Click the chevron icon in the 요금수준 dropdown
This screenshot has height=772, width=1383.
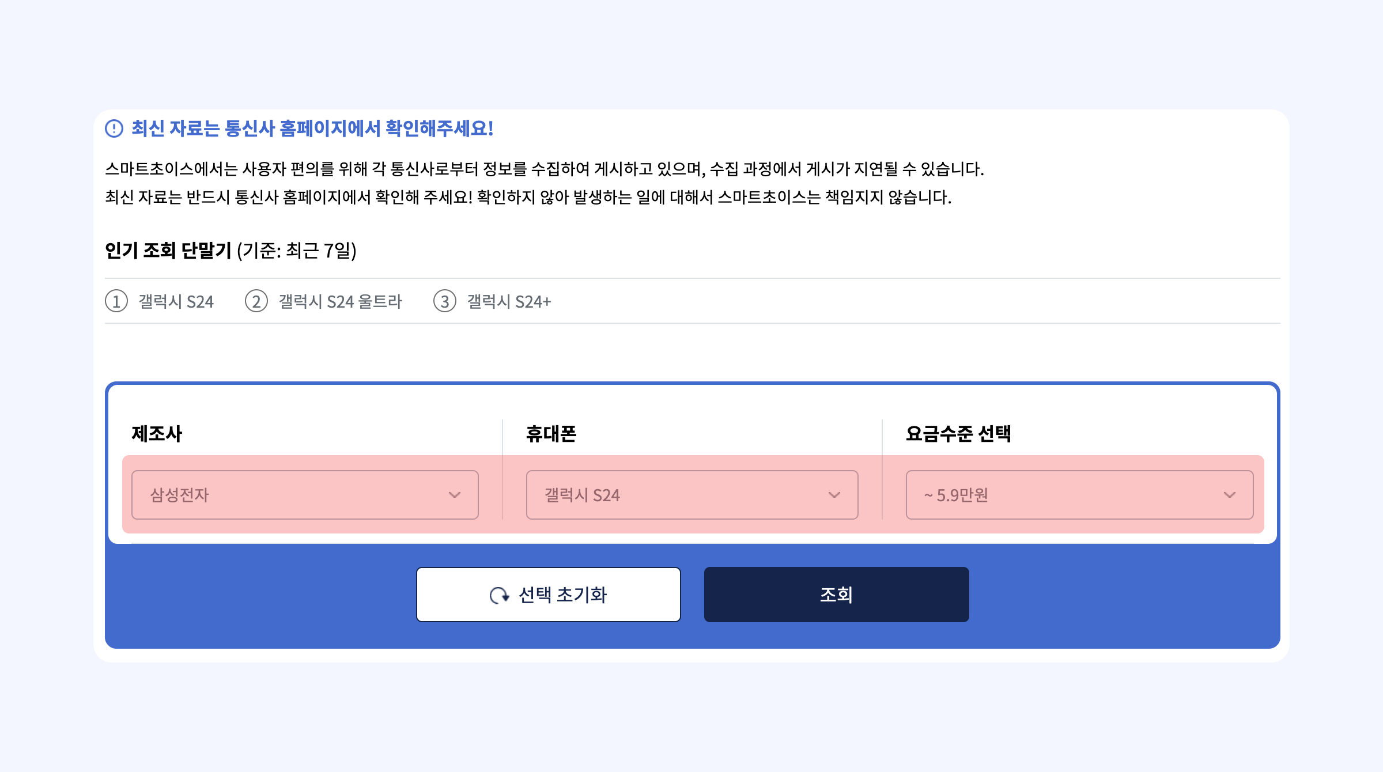(1228, 494)
